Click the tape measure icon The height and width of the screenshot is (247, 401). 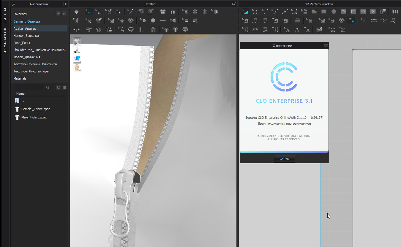131,30
